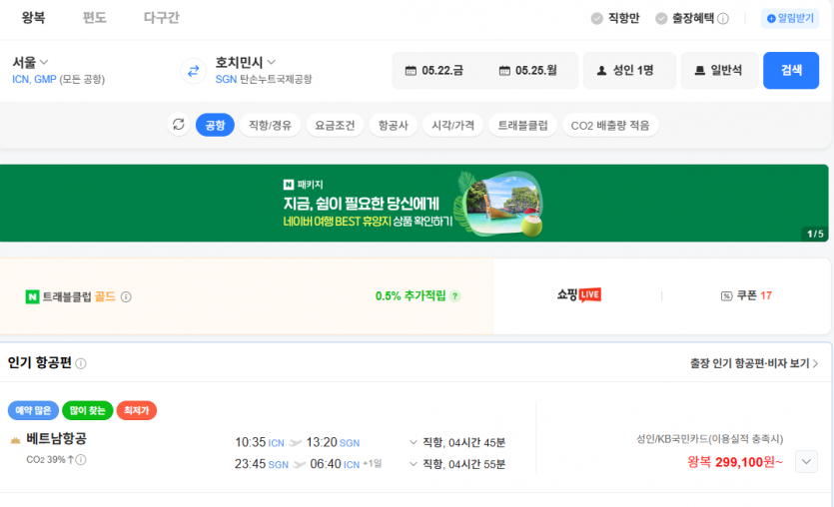Swap departure and destination cities icon

point(193,71)
